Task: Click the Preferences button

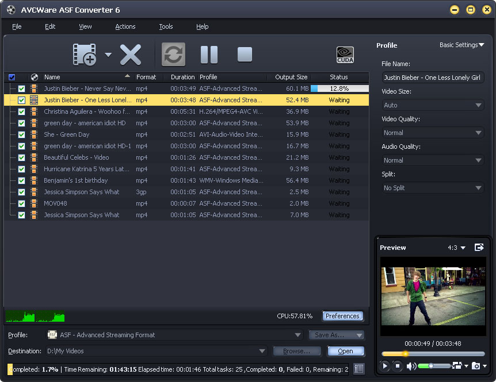Action: (342, 316)
